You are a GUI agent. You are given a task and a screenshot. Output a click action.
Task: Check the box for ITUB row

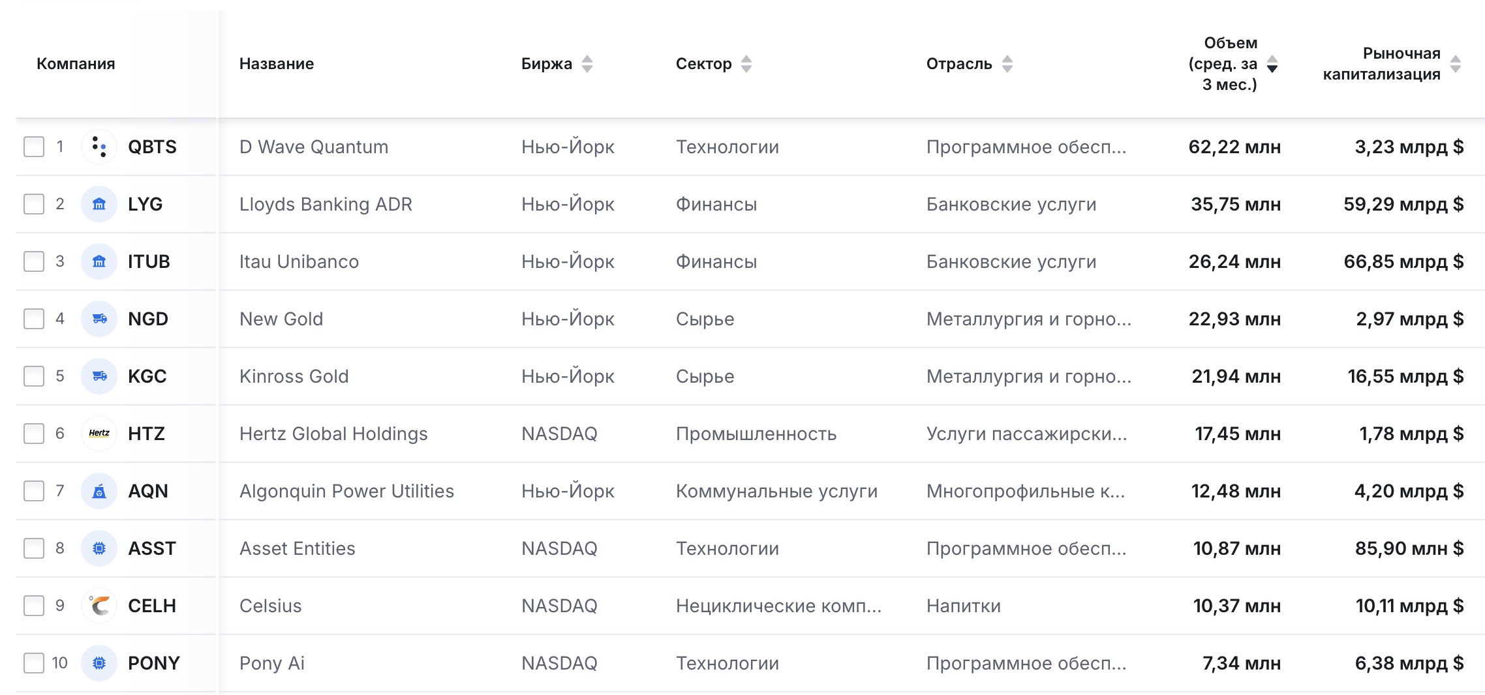(34, 261)
